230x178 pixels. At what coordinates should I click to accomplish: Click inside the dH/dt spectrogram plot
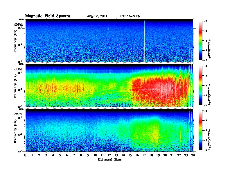109,40
